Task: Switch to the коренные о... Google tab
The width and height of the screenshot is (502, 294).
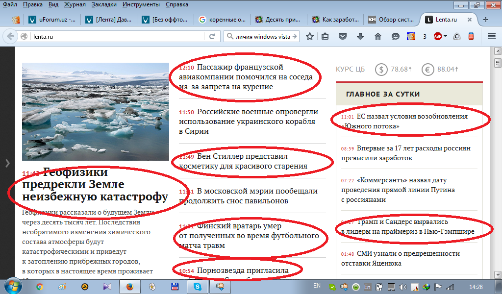Action: pos(222,20)
